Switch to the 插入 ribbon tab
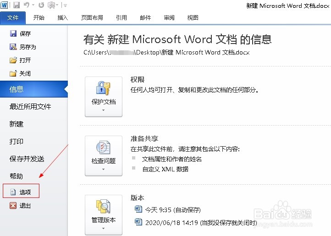This screenshot has height=236, width=331. pyautogui.click(x=63, y=18)
